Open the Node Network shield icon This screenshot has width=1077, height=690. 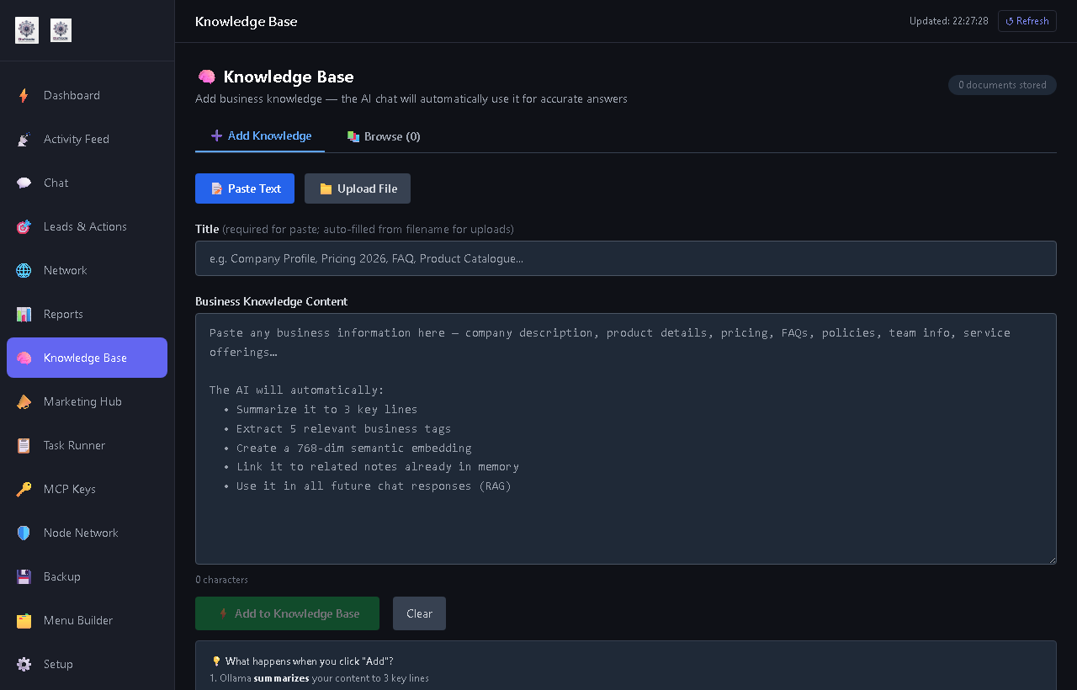click(x=24, y=533)
